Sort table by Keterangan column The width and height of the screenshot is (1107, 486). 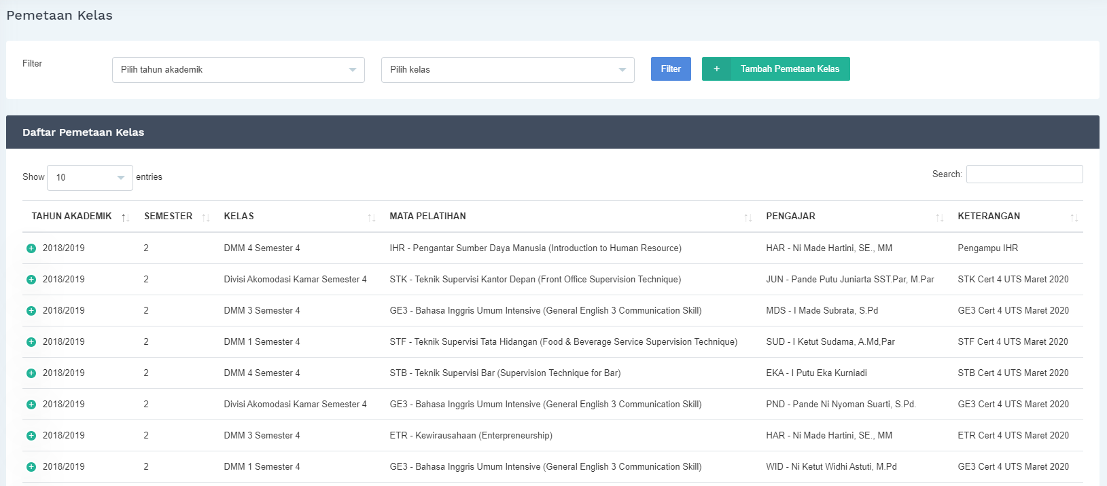(x=1074, y=217)
